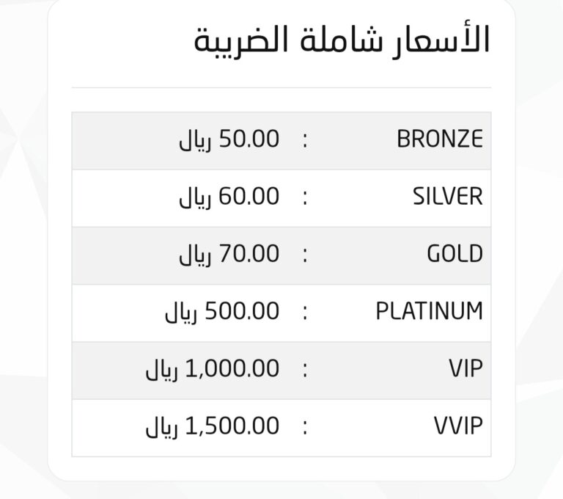
Task: Click the 60.00 ريال price
Action: pyautogui.click(x=229, y=197)
